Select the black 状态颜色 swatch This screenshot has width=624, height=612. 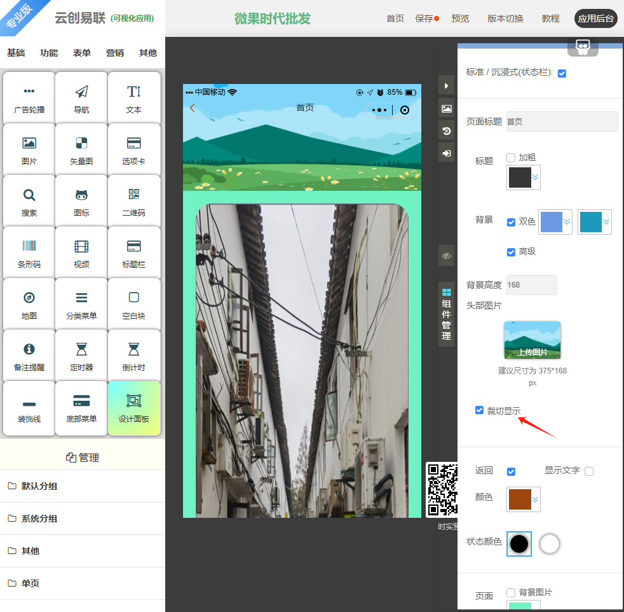tap(519, 544)
